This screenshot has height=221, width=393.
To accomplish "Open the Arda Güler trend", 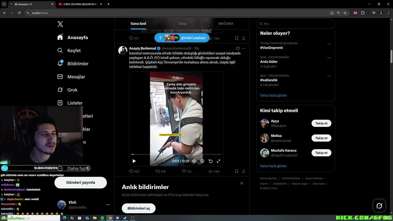I will point(269,62).
